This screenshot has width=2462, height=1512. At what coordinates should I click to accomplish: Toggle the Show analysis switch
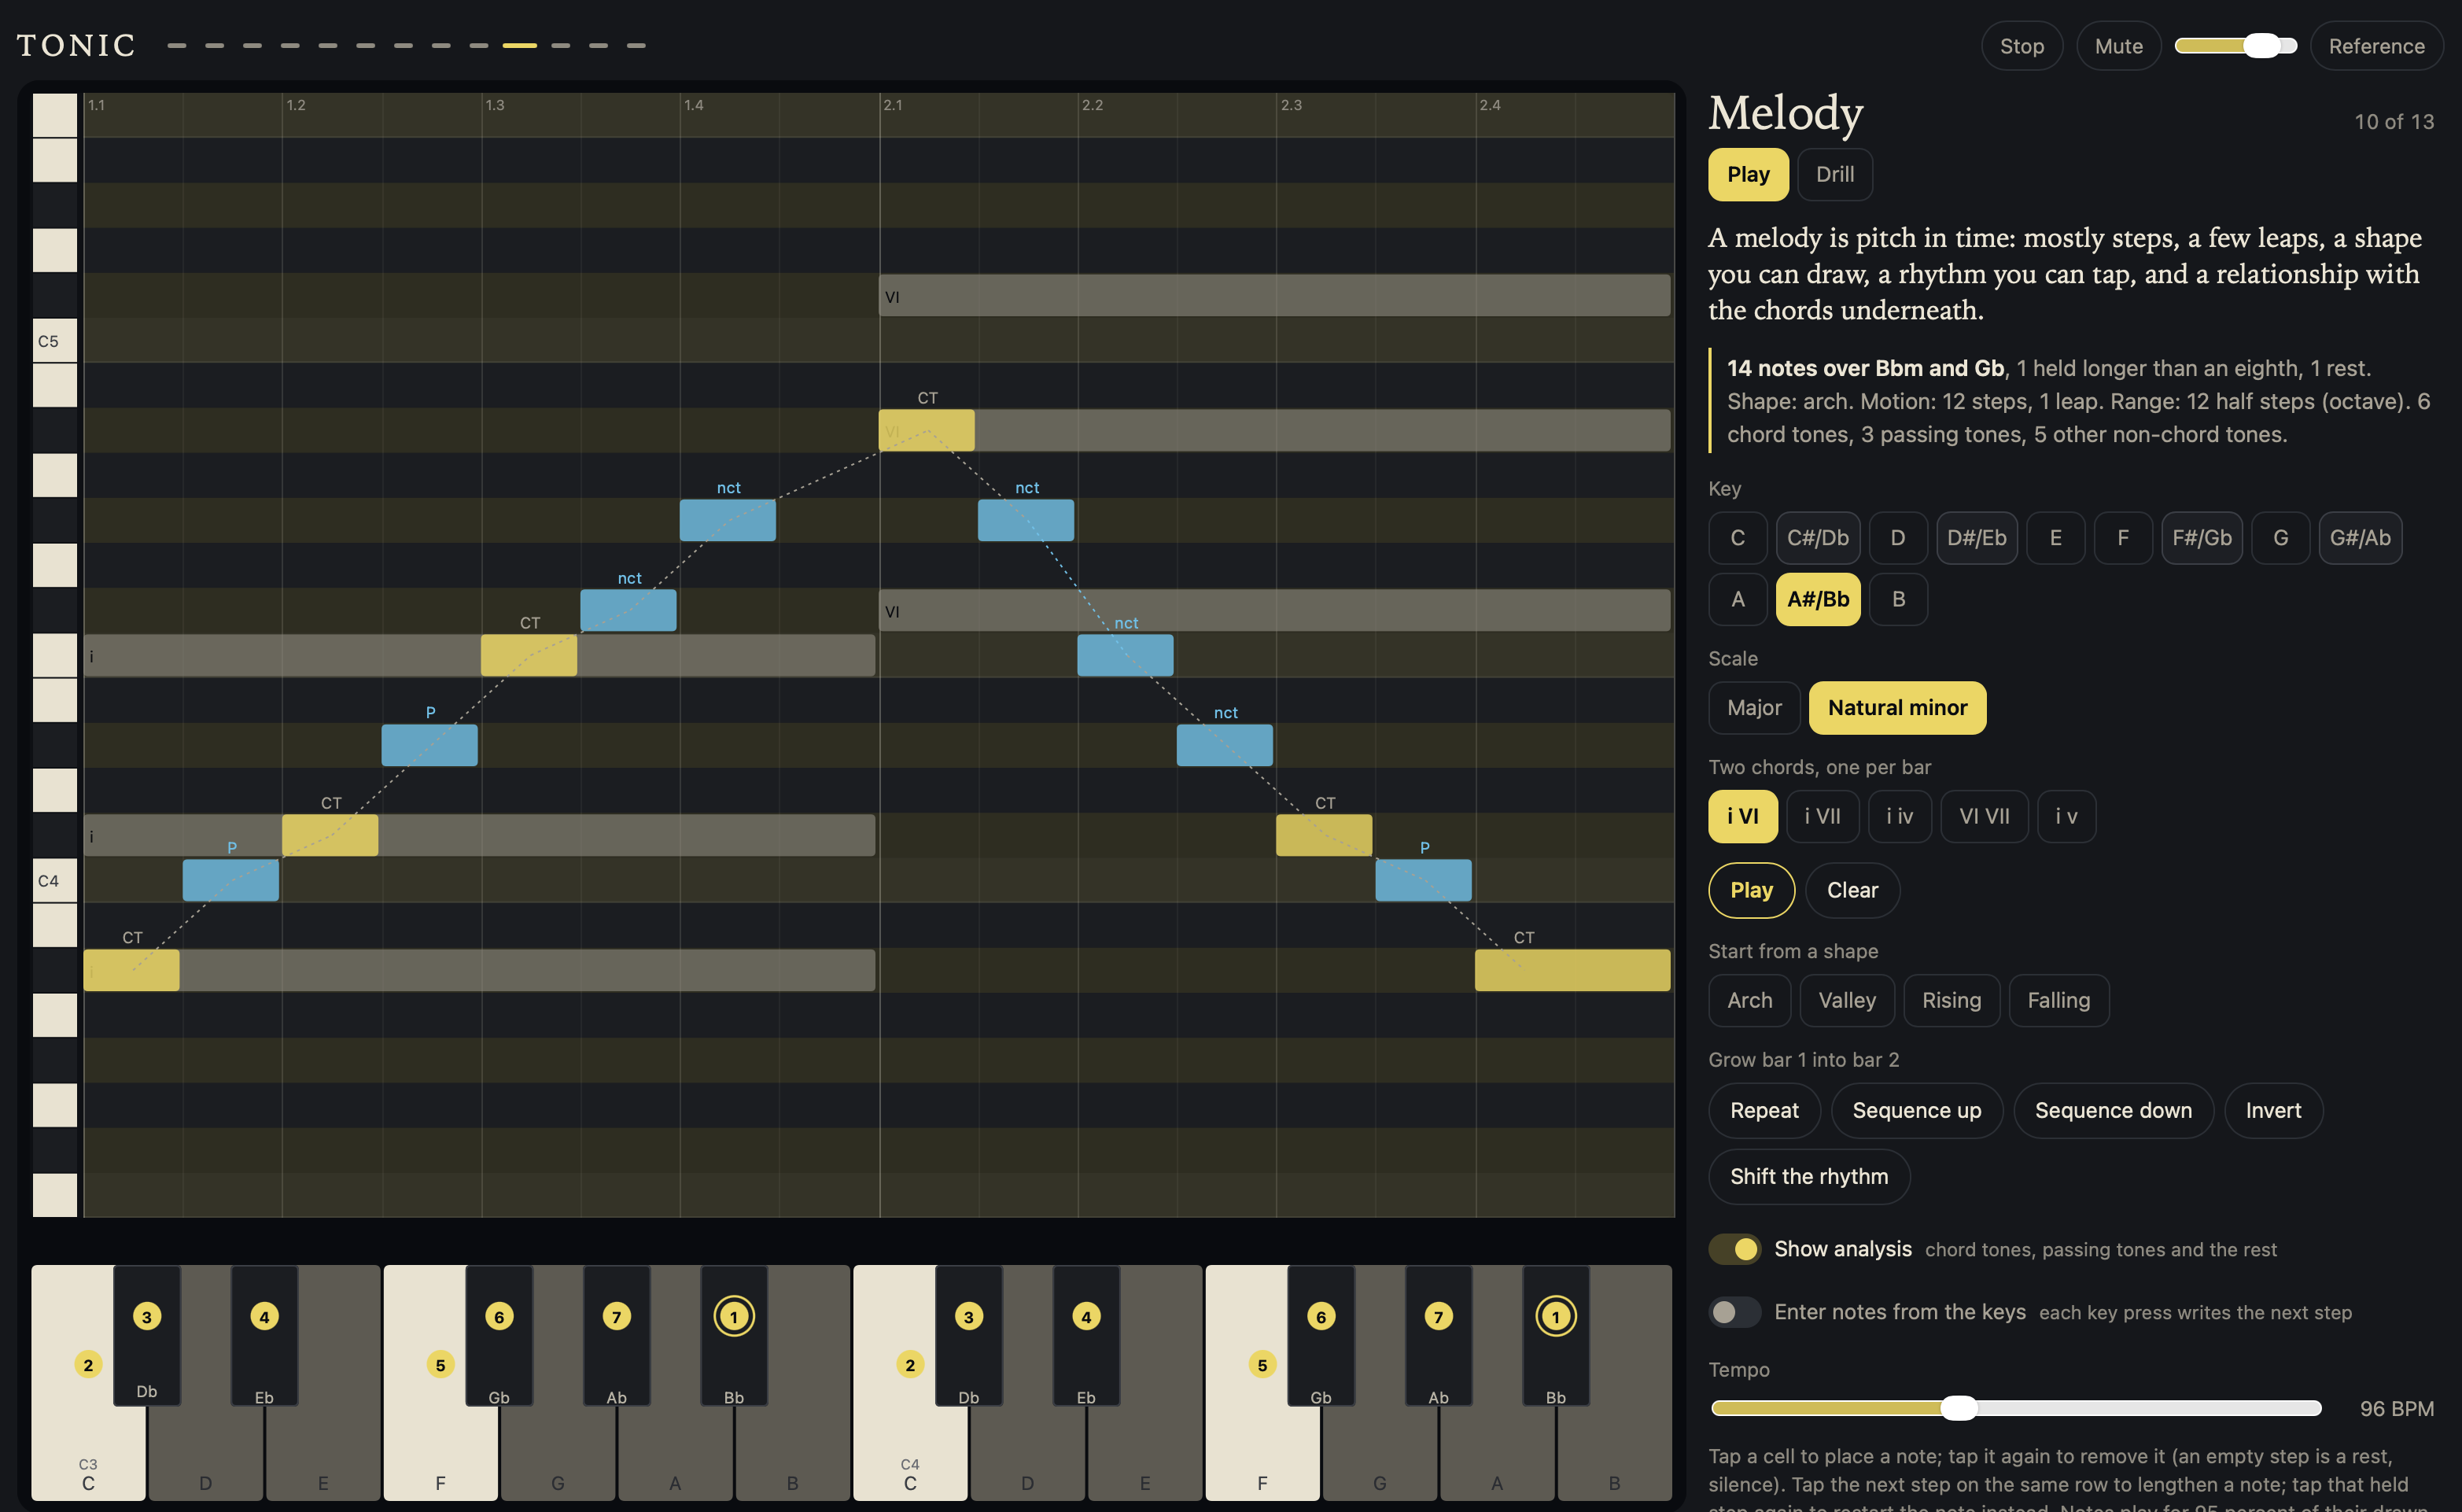click(x=1734, y=1249)
